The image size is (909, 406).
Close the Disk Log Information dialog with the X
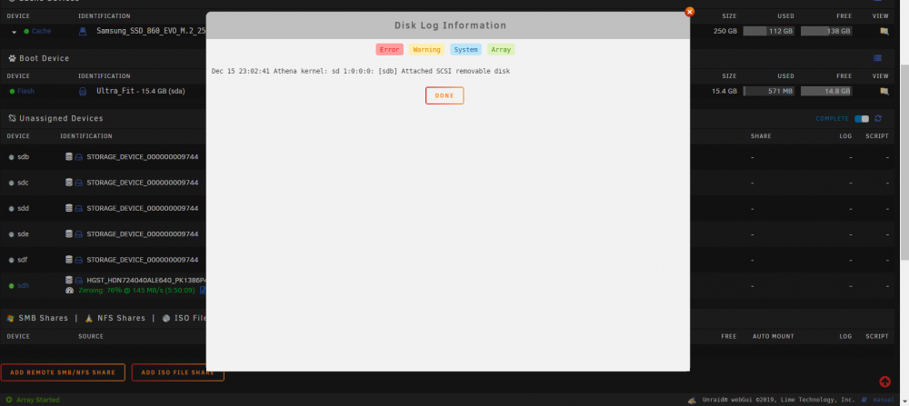pos(689,12)
